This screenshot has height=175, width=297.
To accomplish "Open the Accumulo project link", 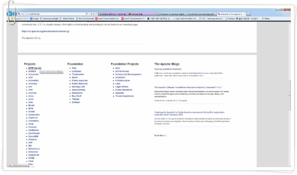I will pyautogui.click(x=33, y=74).
